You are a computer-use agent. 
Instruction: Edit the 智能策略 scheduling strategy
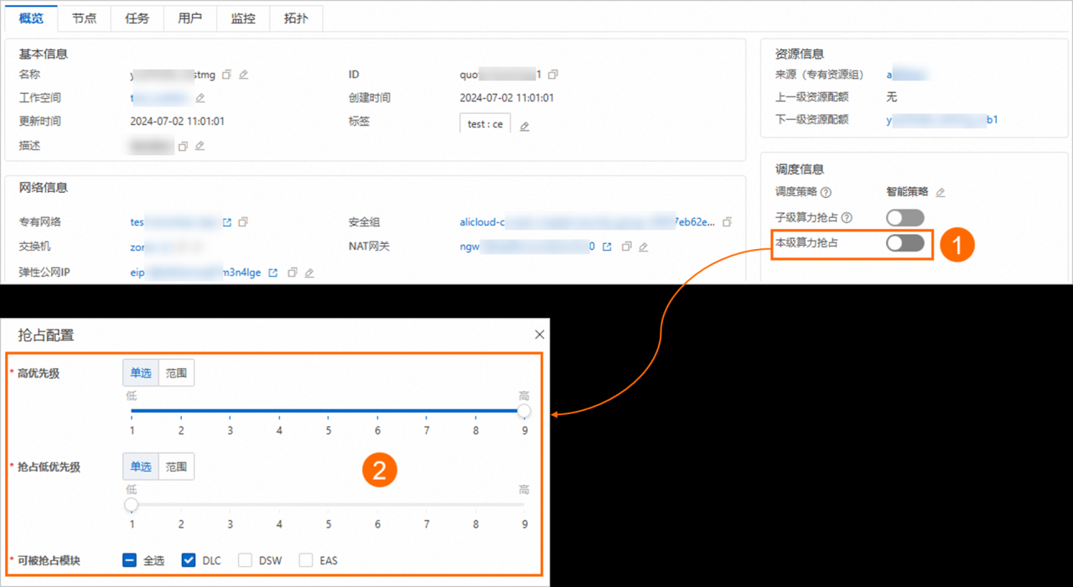point(941,192)
